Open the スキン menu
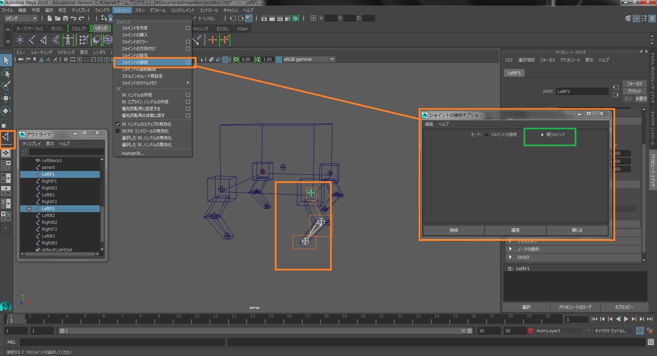This screenshot has height=356, width=657. click(x=140, y=10)
